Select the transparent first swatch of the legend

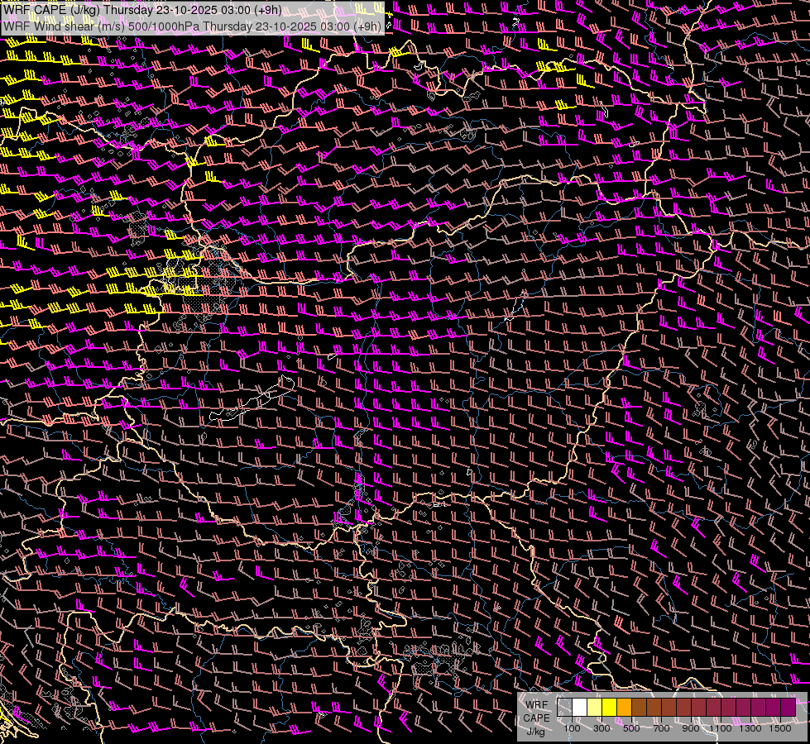click(564, 708)
